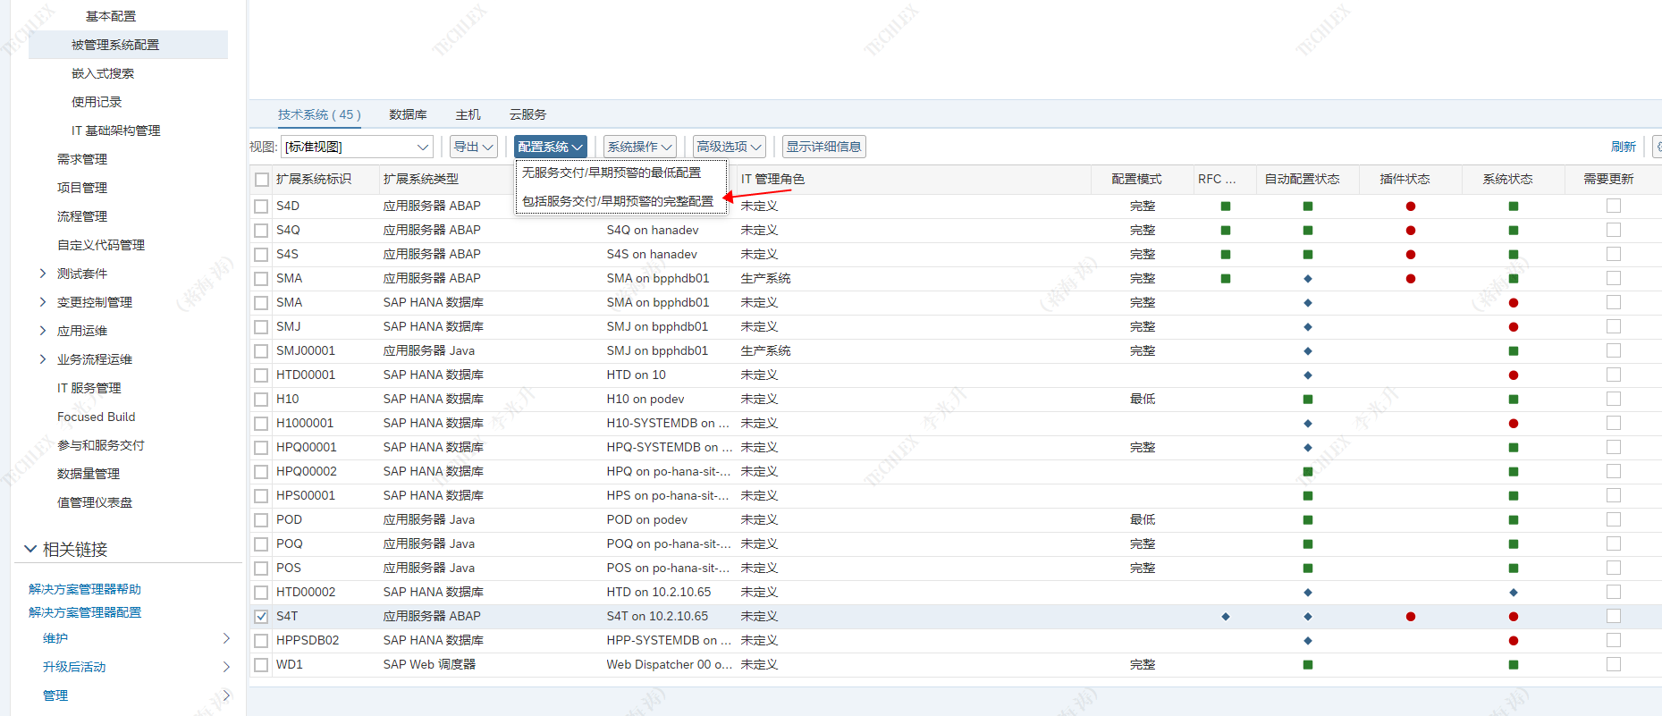1662x716 pixels.
Task: Open the 解决方案管理器帮助 link
Action: click(x=85, y=589)
